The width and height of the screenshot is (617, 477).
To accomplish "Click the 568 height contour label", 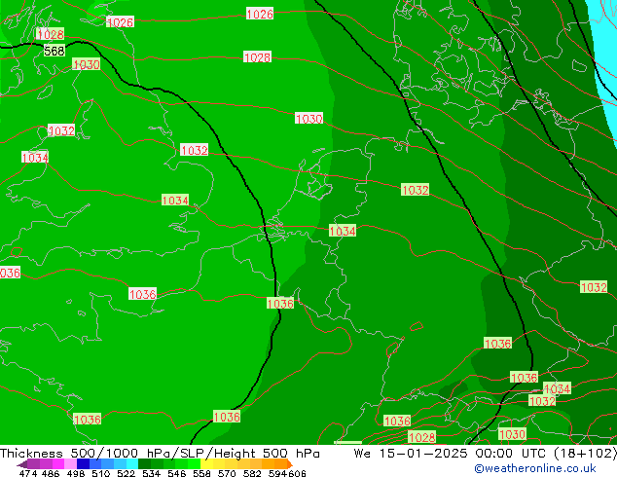I will coord(54,51).
